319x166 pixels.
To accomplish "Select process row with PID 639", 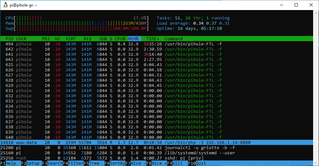I will (157, 132).
